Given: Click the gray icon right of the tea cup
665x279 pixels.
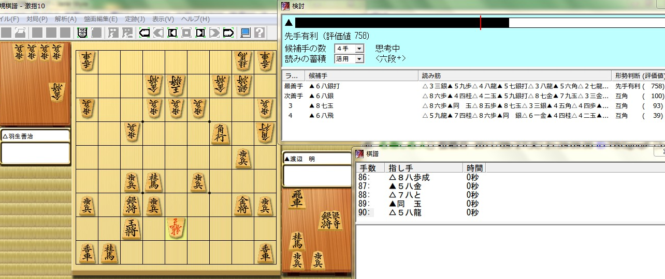Looking at the screenshot, I should (96, 33).
